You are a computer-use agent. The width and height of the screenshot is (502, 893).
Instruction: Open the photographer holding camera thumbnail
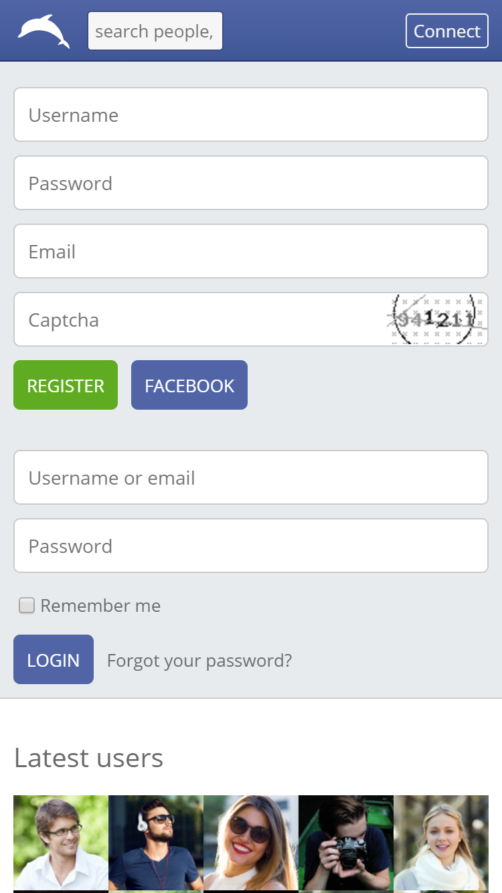tap(345, 842)
